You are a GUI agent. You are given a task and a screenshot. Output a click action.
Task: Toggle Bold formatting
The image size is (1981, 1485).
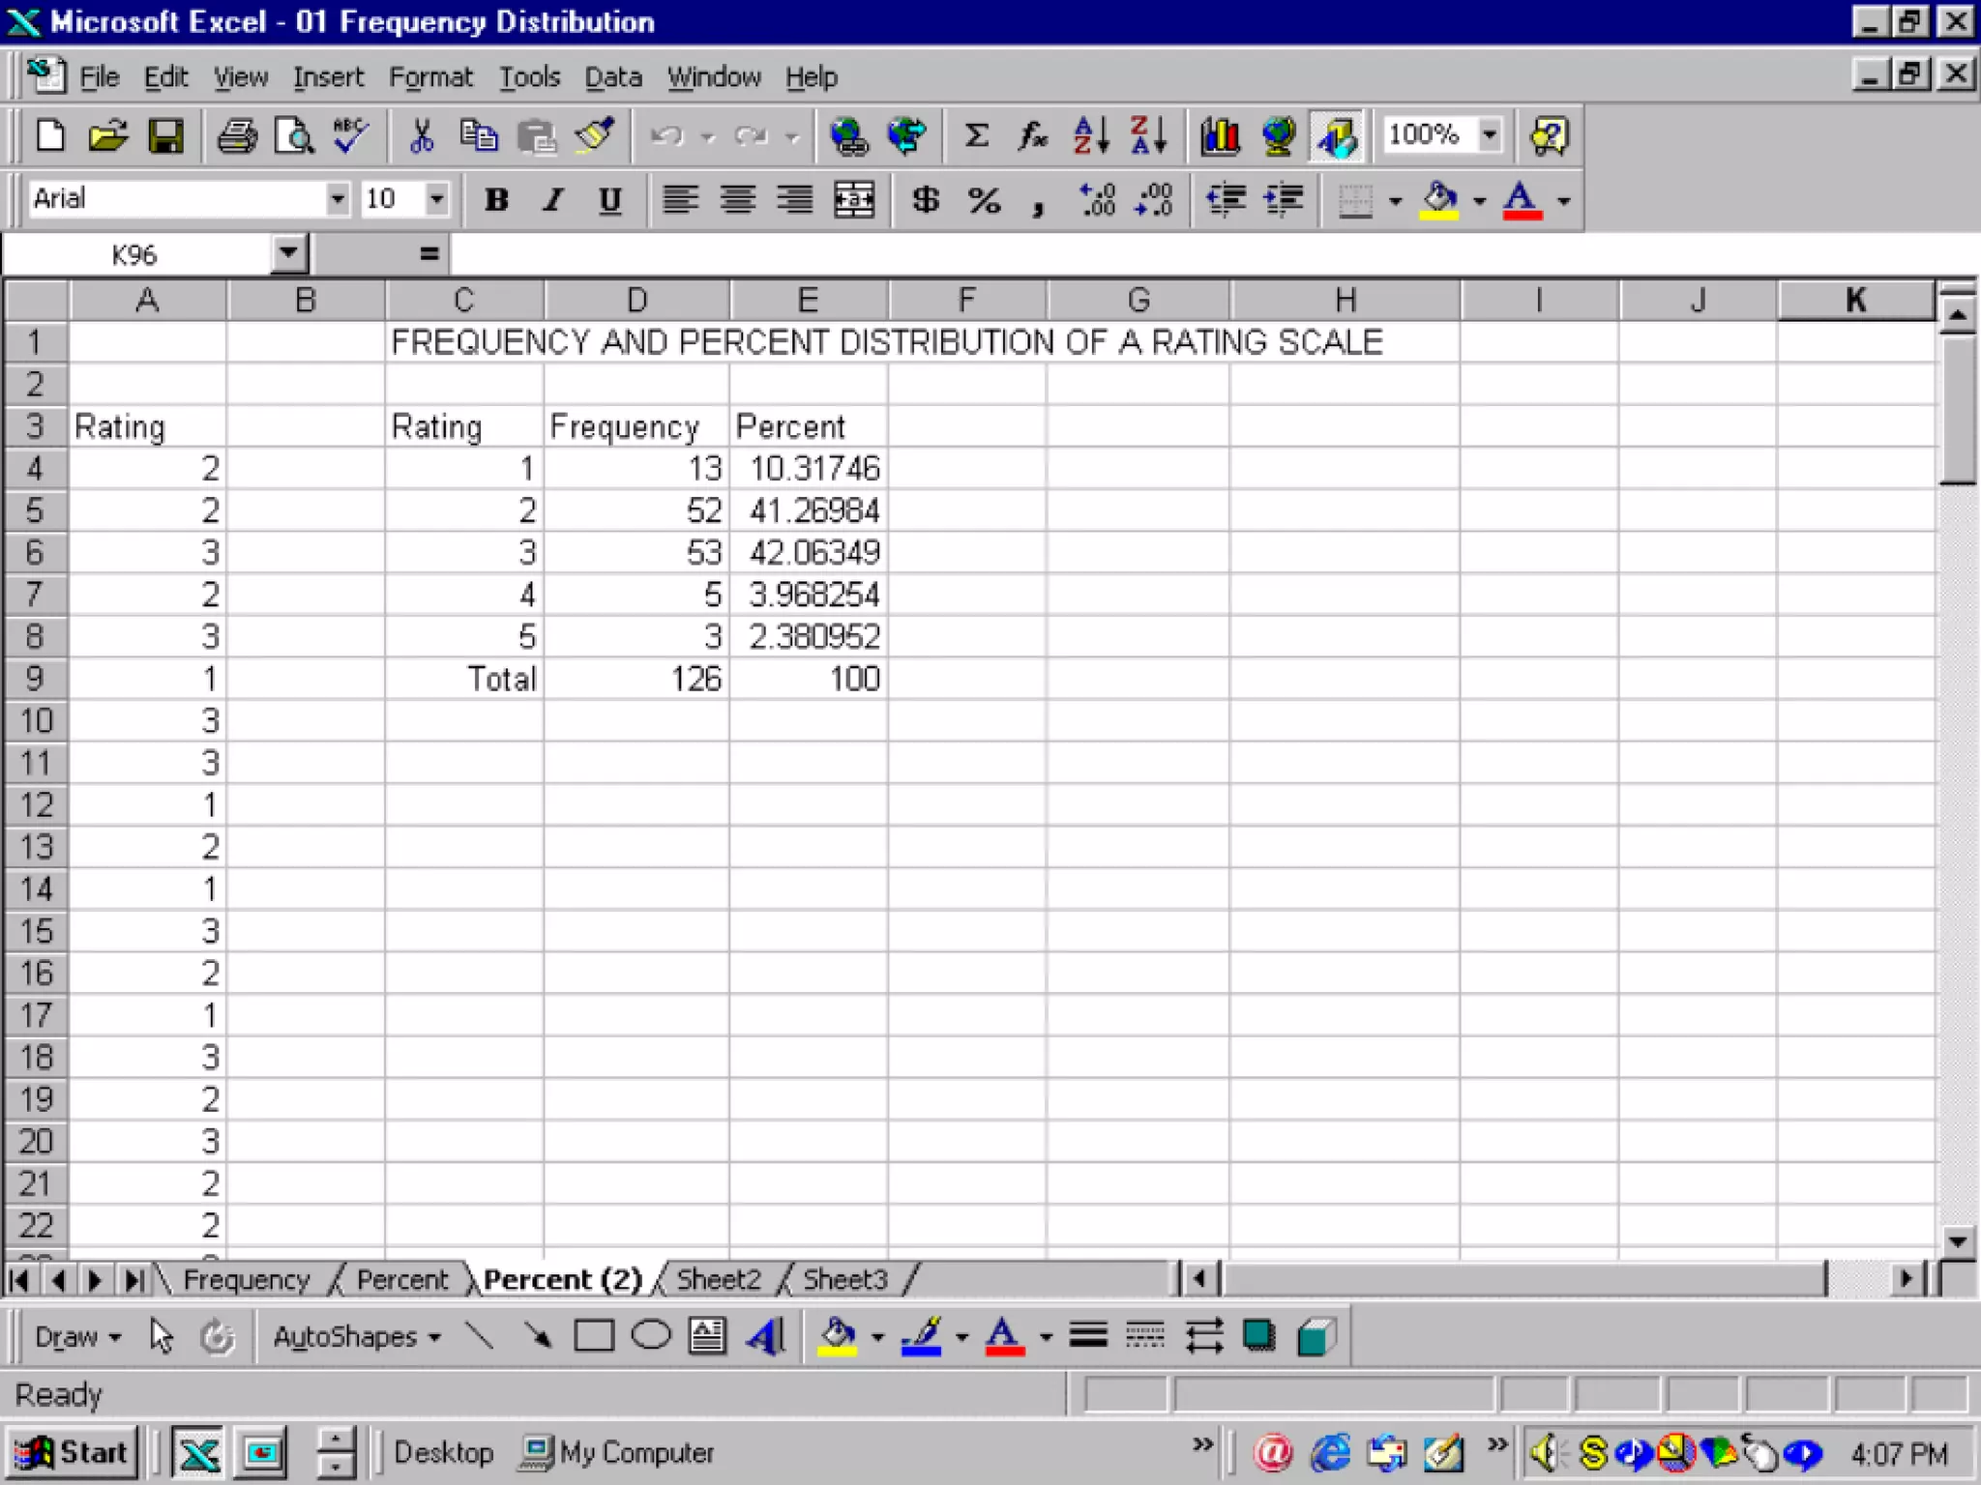(496, 200)
